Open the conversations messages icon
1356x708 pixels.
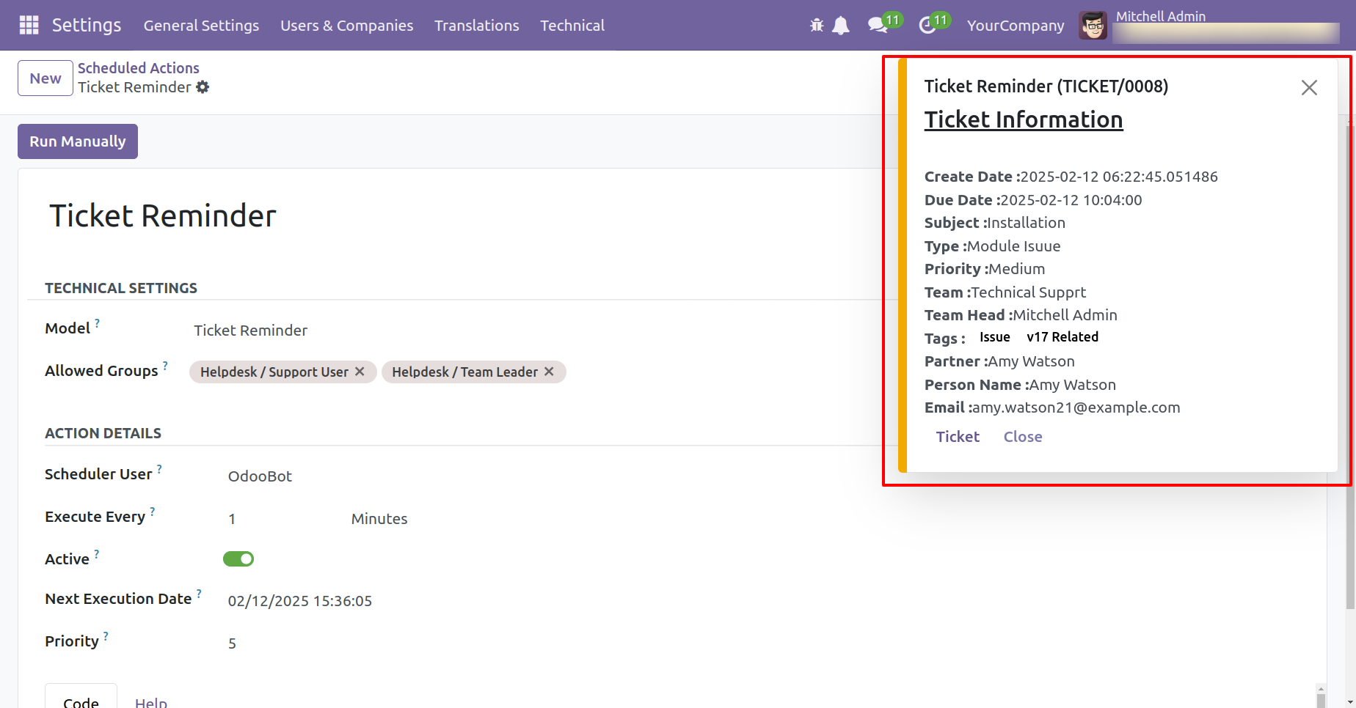(877, 26)
